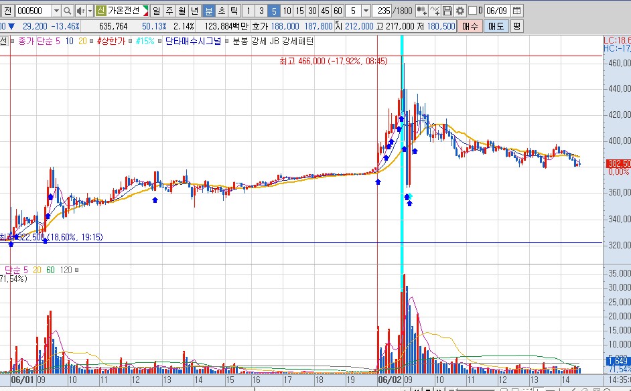Open chart settings gear icon
This screenshot has height=391, width=631.
tap(460, 11)
